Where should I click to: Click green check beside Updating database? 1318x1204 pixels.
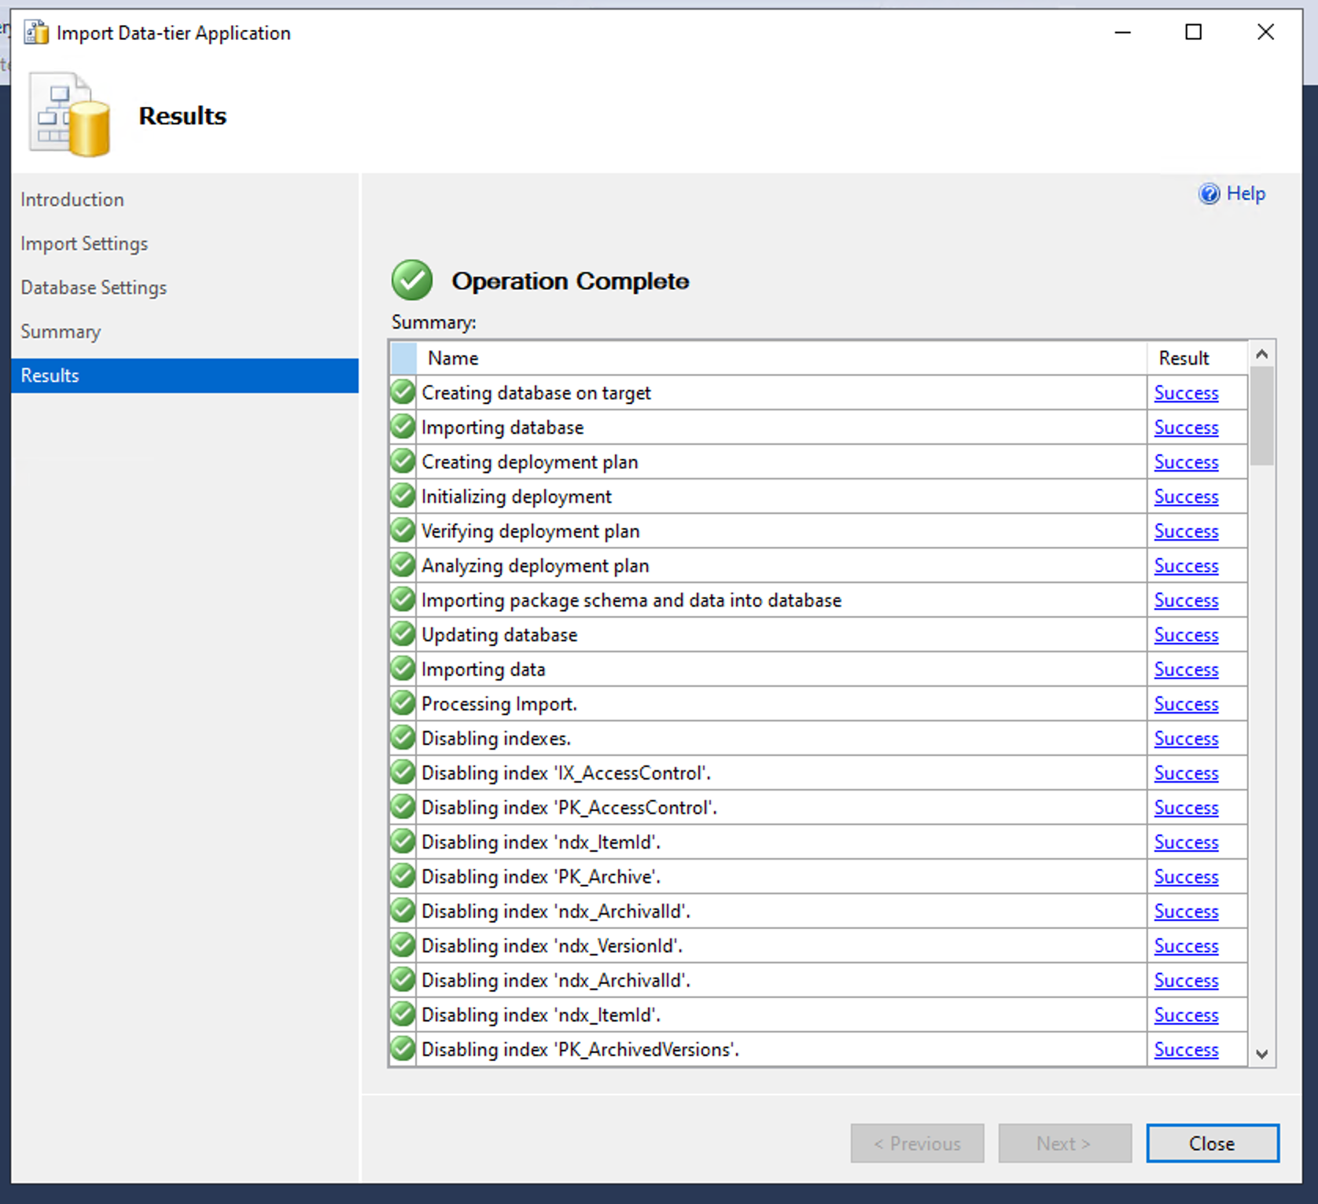pyautogui.click(x=403, y=634)
